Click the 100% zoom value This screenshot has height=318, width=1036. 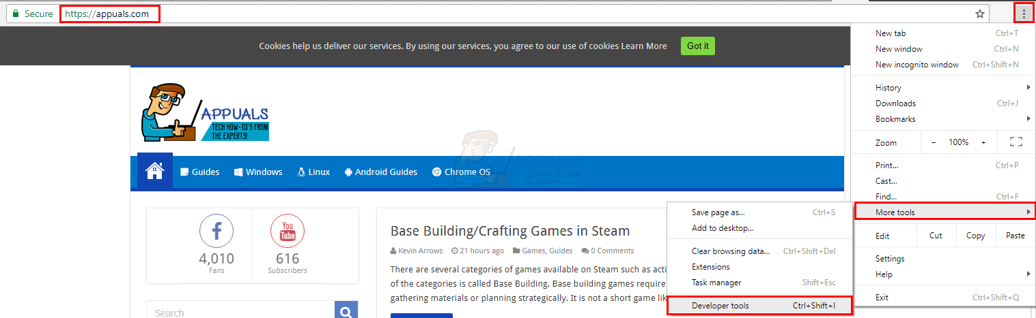coord(959,142)
